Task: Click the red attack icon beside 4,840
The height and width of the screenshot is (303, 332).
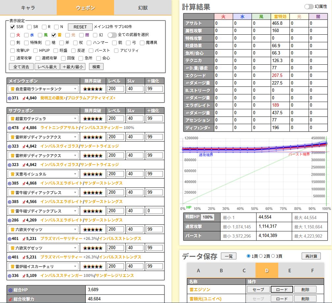Action: [23, 98]
